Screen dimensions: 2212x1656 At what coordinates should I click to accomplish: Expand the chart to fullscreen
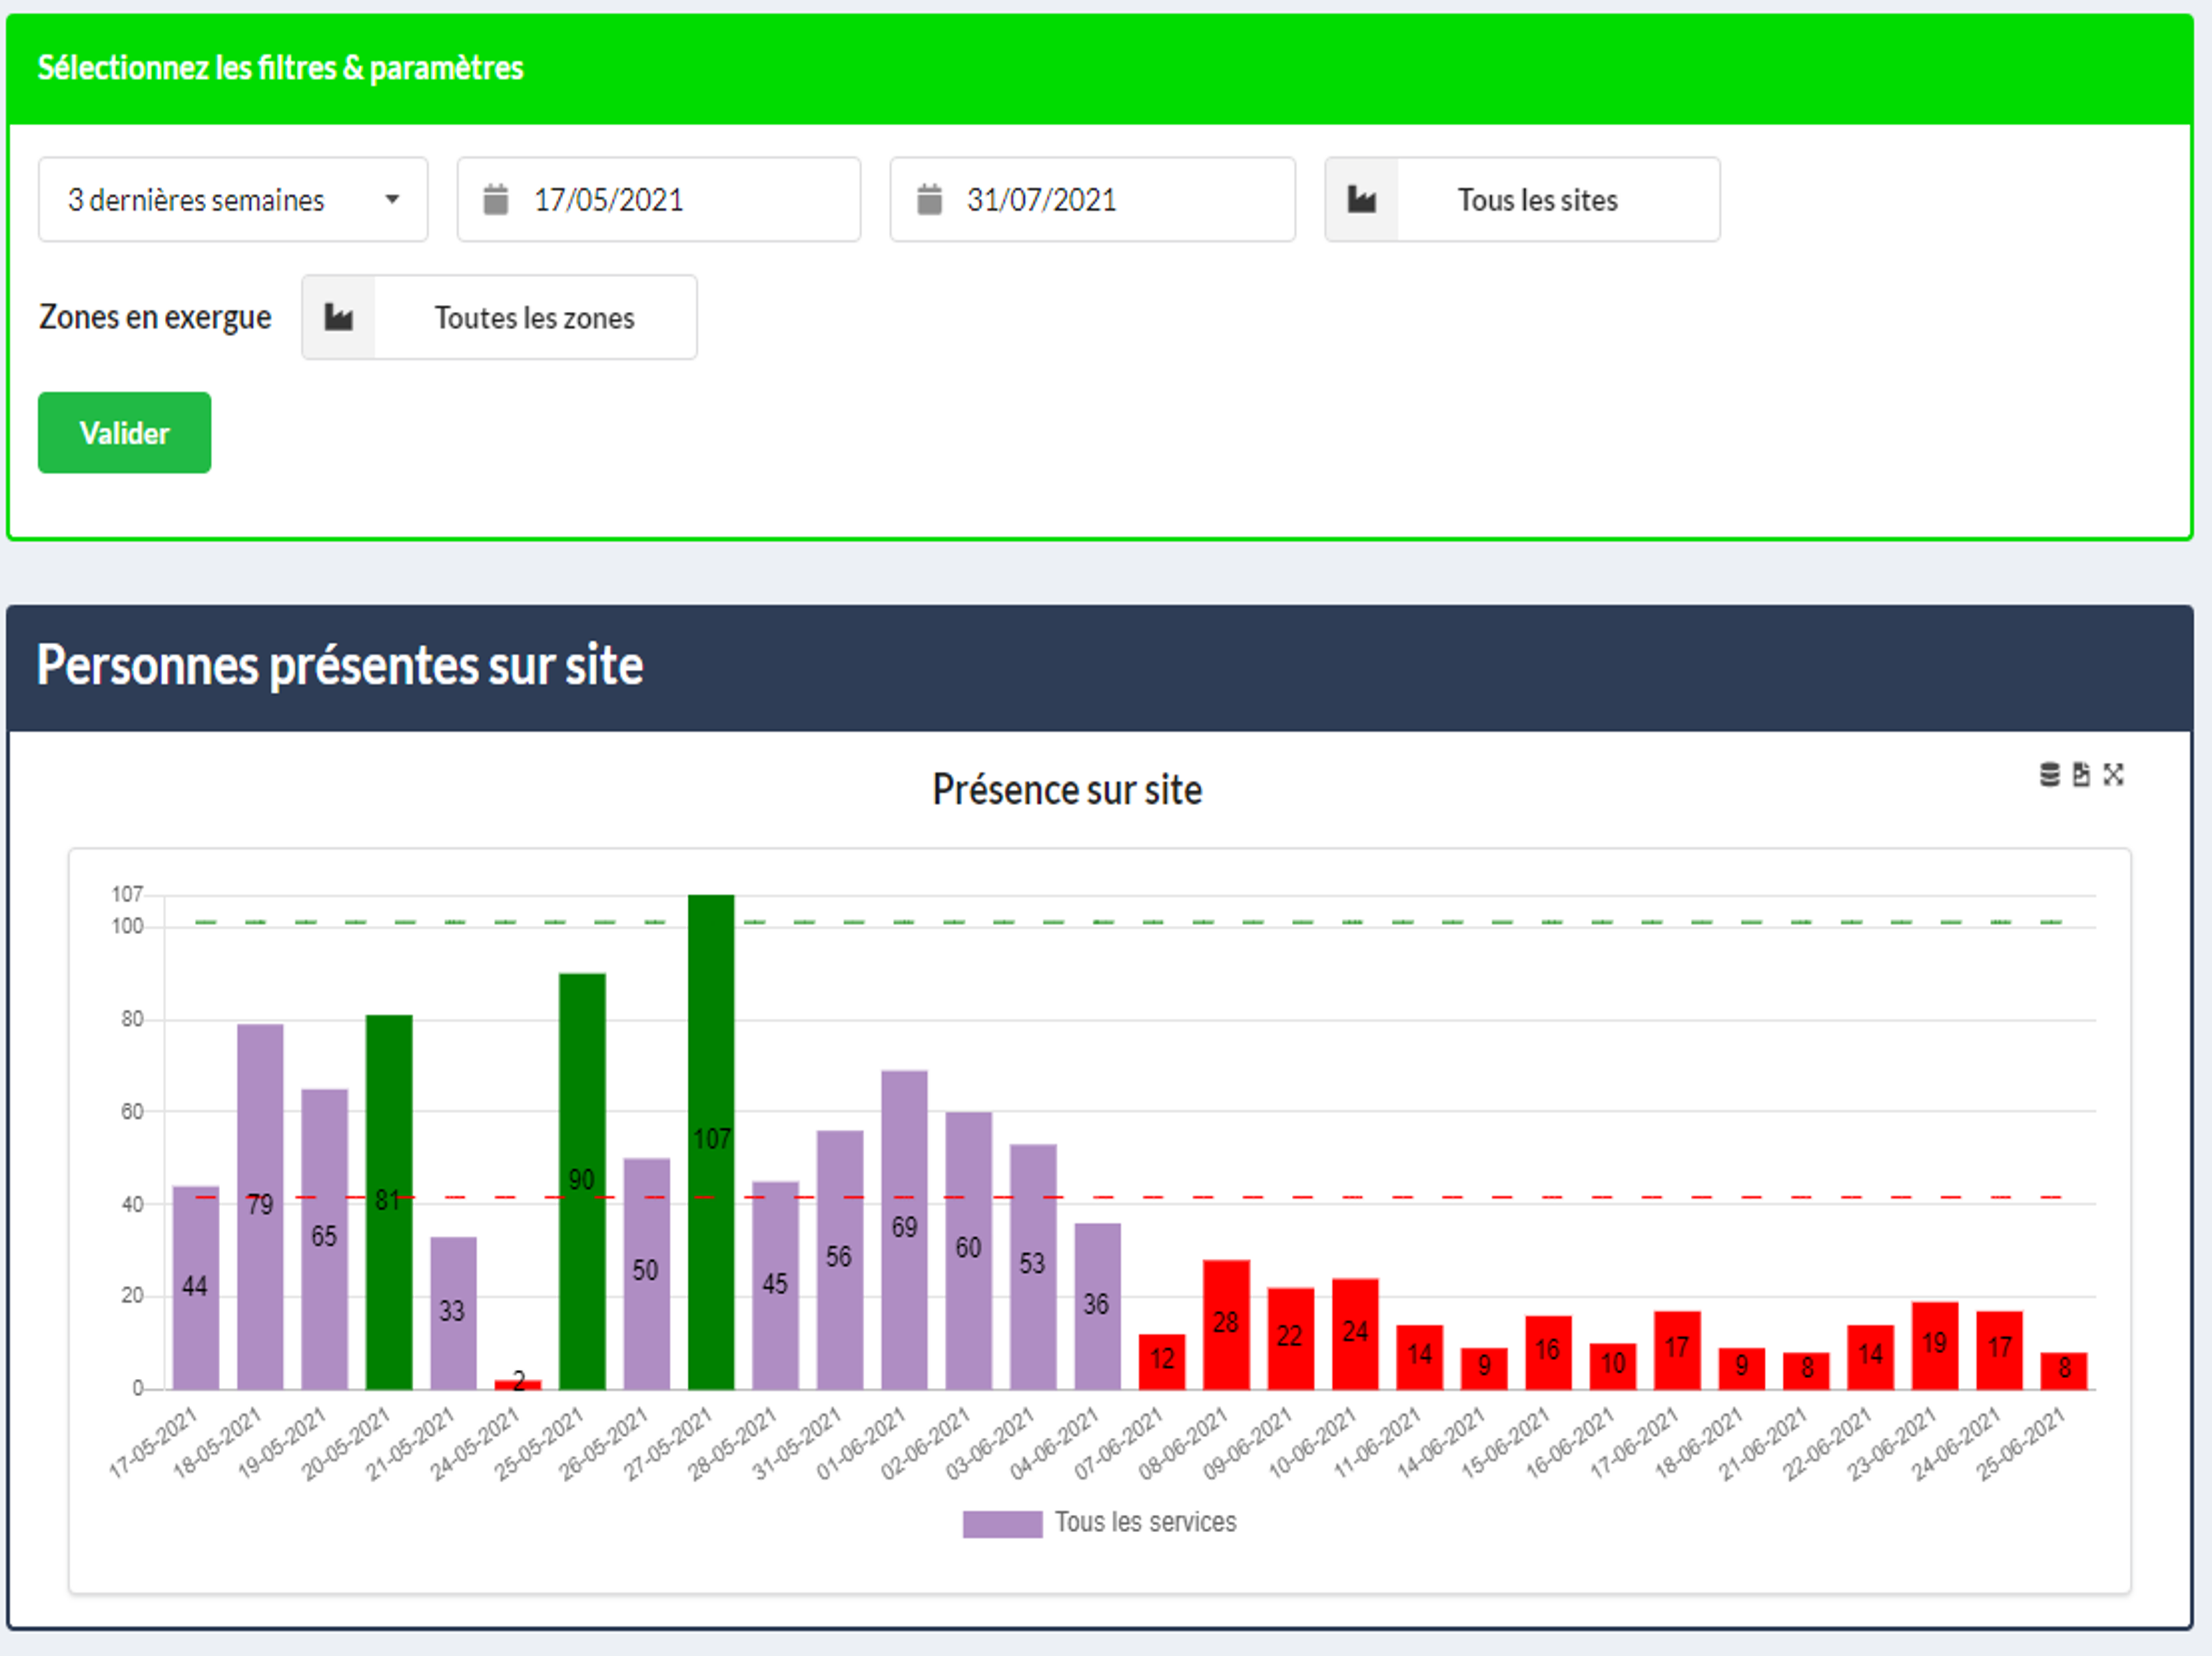(x=2114, y=775)
